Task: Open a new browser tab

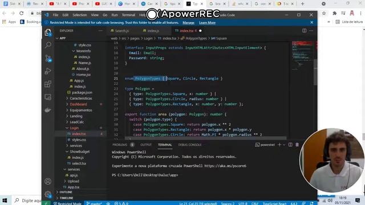Action: [302, 4]
